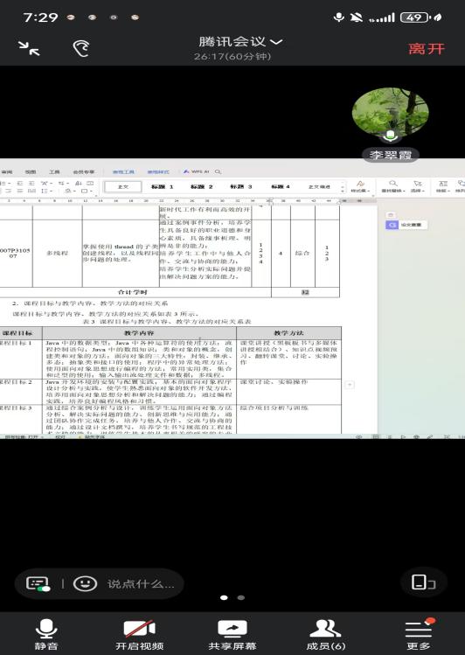Open the 更多 more options menu
Image resolution: width=465 pixels, height=655 pixels.
pyautogui.click(x=419, y=635)
